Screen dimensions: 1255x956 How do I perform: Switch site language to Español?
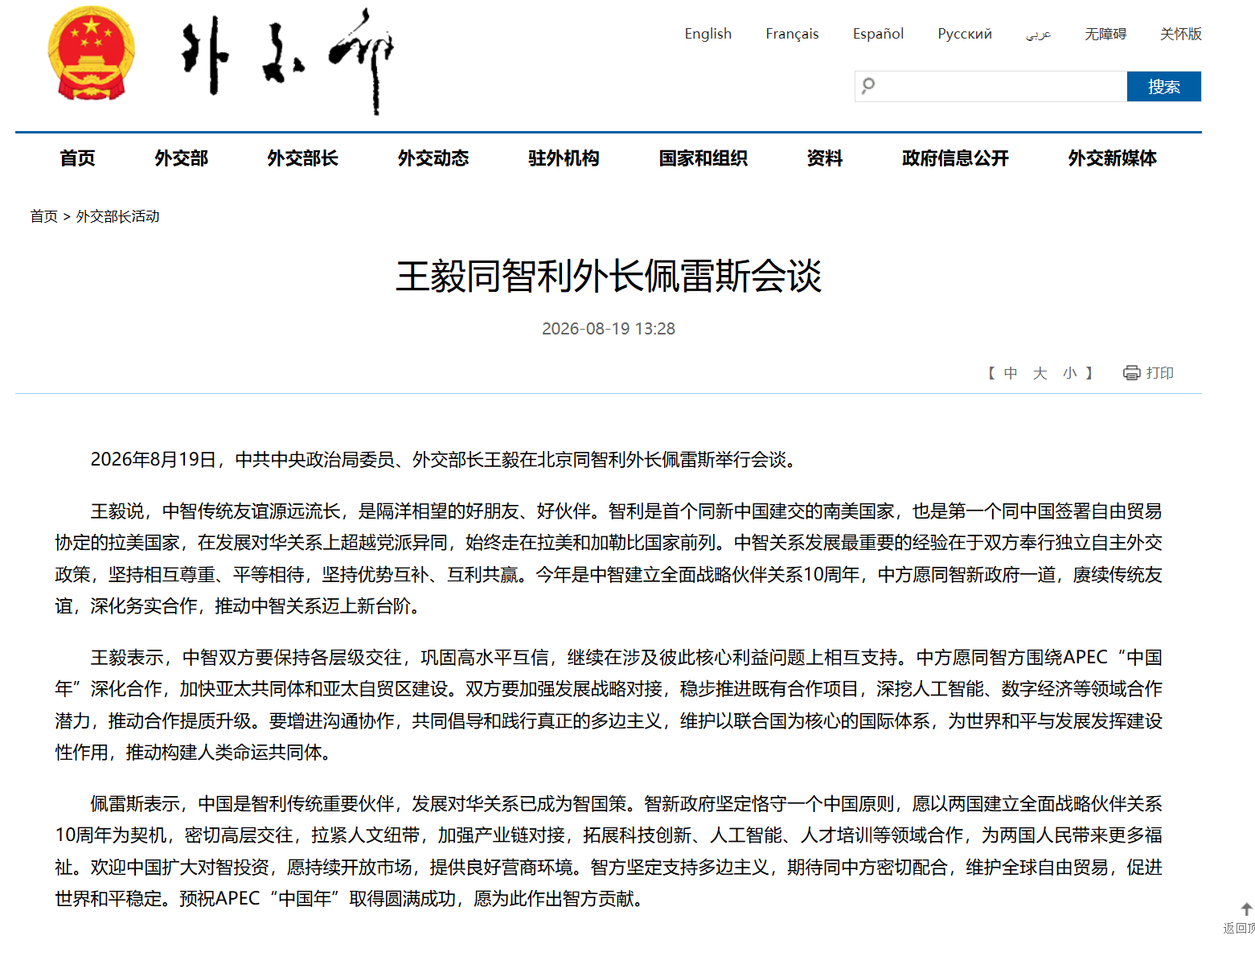pos(878,34)
